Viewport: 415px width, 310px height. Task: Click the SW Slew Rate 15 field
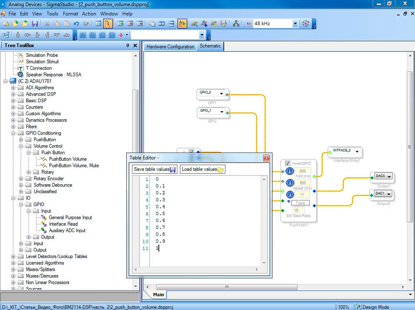click(x=298, y=210)
